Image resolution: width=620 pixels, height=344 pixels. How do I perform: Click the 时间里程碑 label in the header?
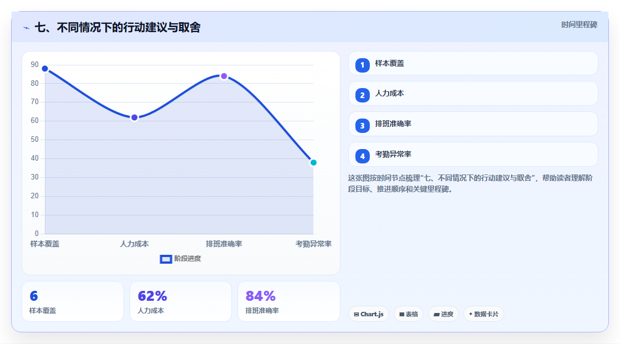pos(579,25)
